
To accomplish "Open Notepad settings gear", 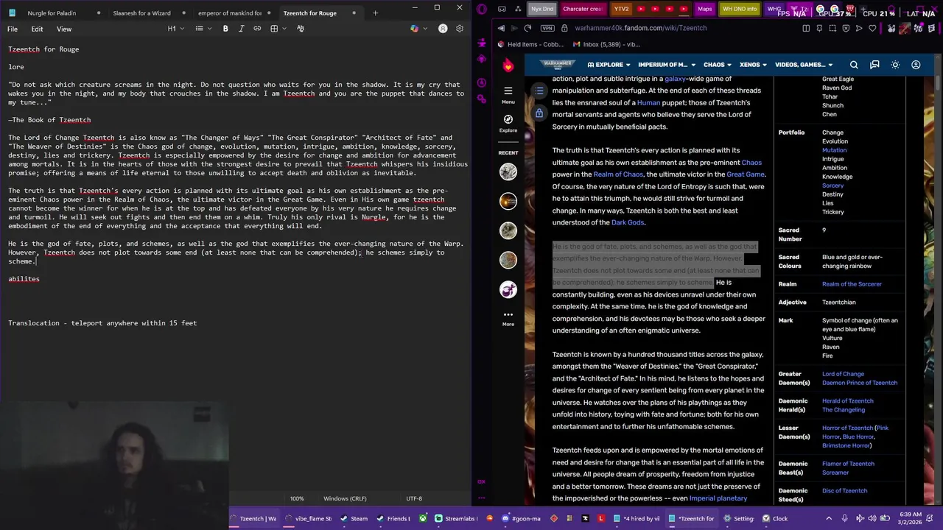I will (x=460, y=29).
